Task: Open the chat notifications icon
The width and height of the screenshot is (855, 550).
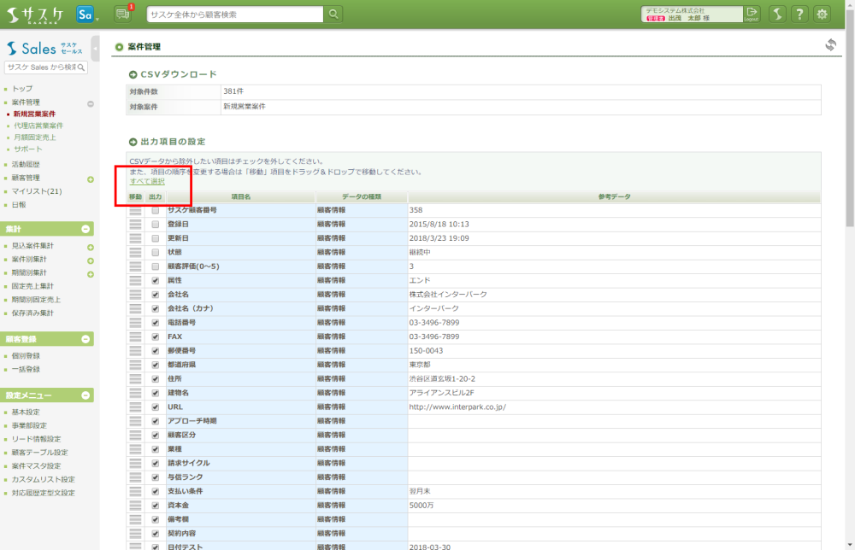Action: coord(122,15)
